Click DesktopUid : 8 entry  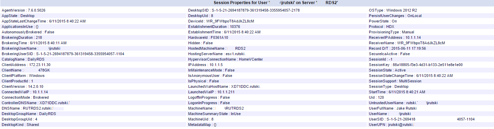(201, 16)
